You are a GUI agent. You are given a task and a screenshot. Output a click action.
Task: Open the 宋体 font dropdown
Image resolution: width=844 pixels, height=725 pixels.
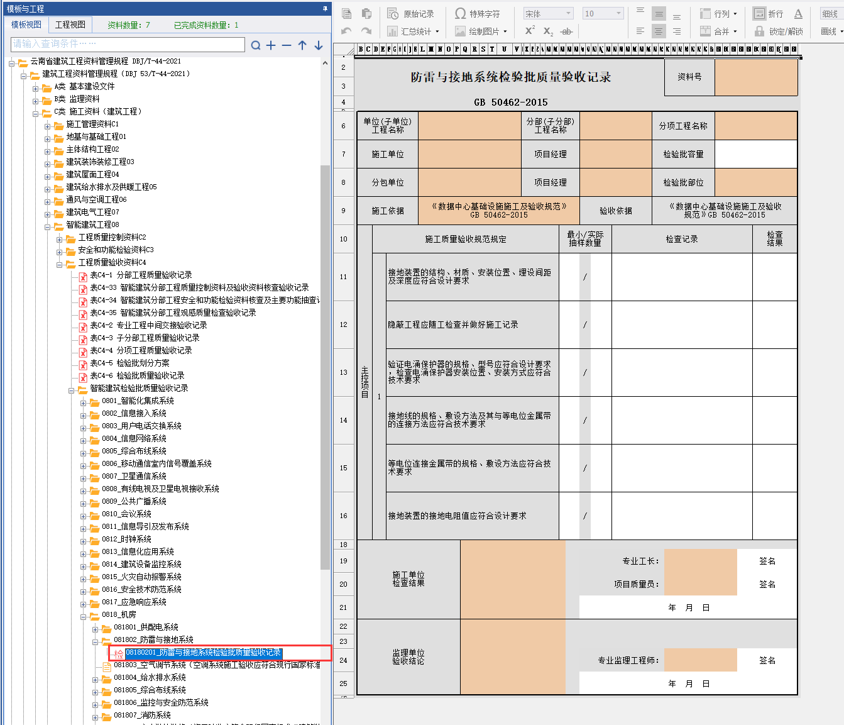click(548, 13)
